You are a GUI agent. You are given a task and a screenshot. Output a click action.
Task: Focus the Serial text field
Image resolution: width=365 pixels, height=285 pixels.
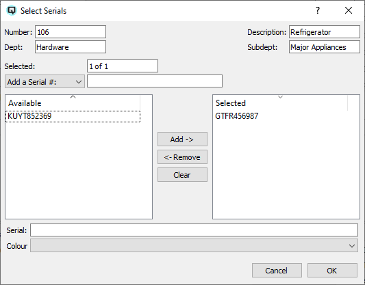click(194, 230)
